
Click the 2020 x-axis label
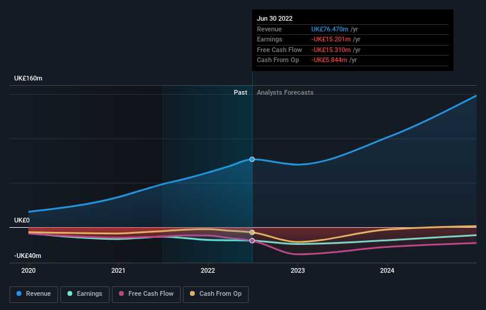pos(28,271)
